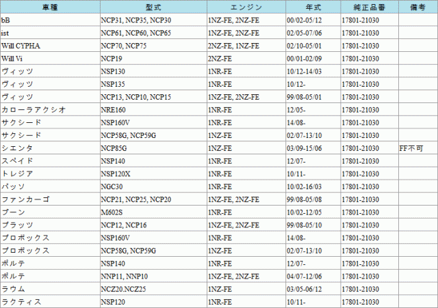Viewport: 438px width, 308px height.
Task: Click the FF不可 remark cell
Action: 413,148
